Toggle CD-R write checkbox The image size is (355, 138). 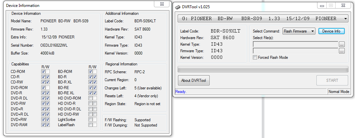coord(47,77)
